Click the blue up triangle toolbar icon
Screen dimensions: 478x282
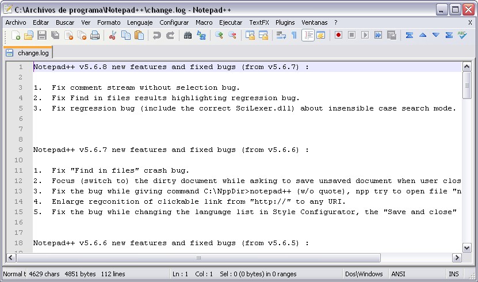click(x=423, y=35)
